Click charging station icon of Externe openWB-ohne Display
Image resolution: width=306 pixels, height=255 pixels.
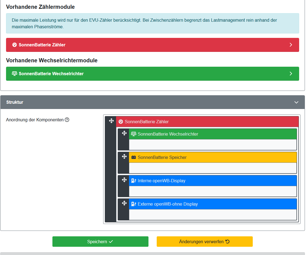tap(134, 204)
